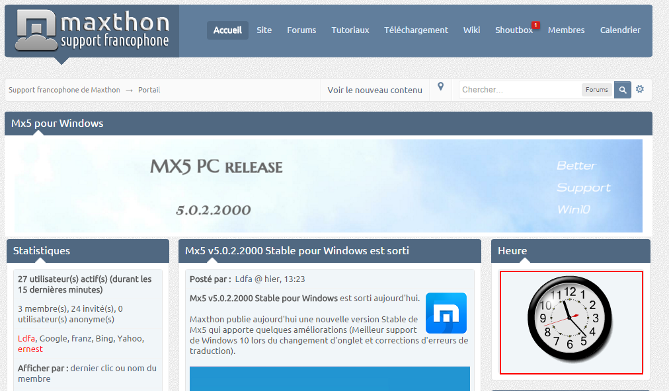This screenshot has width=669, height=391.
Task: Open the Calendrier menu item
Action: [620, 30]
